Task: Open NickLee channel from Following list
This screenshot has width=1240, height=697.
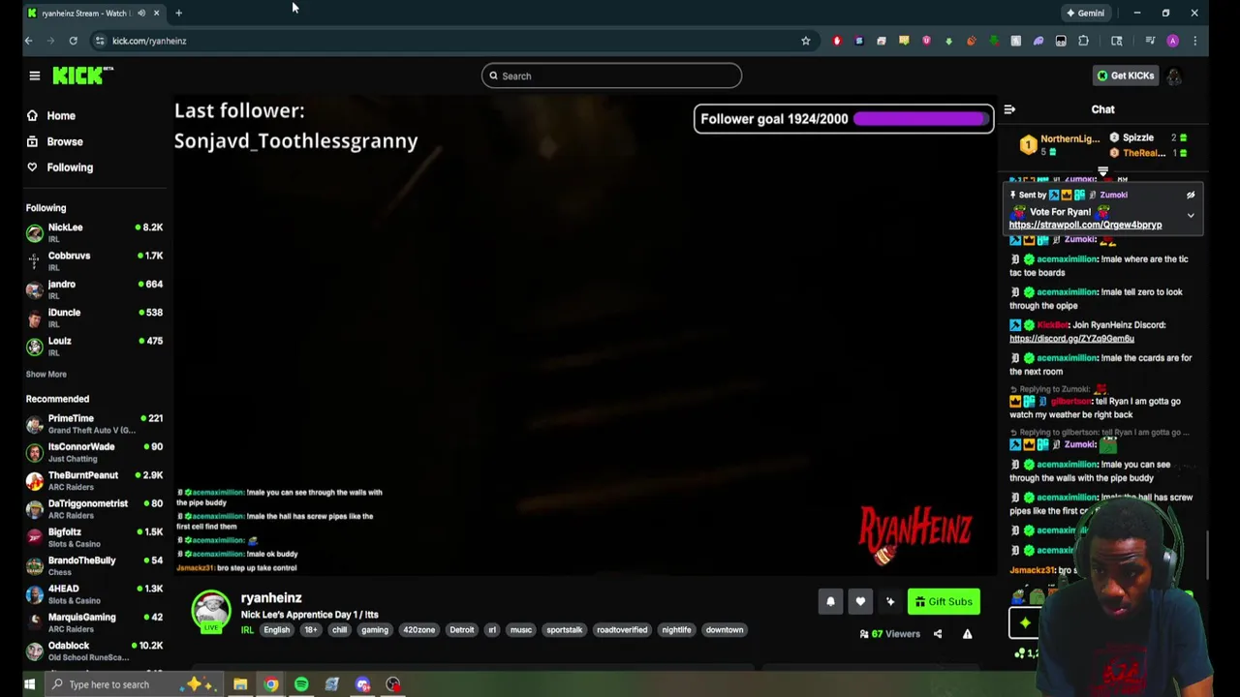Action: pyautogui.click(x=94, y=232)
